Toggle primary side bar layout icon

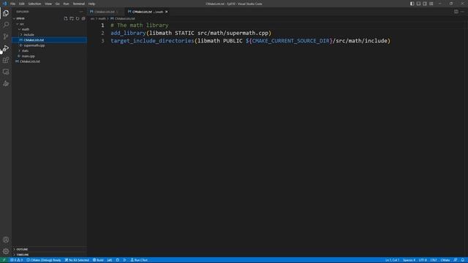[412, 4]
